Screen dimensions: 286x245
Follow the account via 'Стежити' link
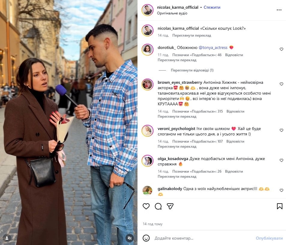point(212,7)
